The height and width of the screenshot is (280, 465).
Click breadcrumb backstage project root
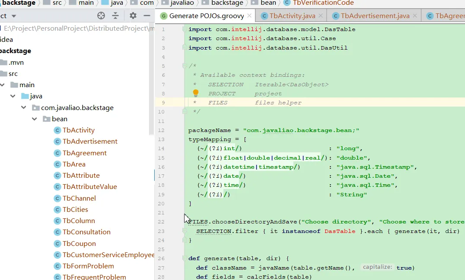[18, 3]
